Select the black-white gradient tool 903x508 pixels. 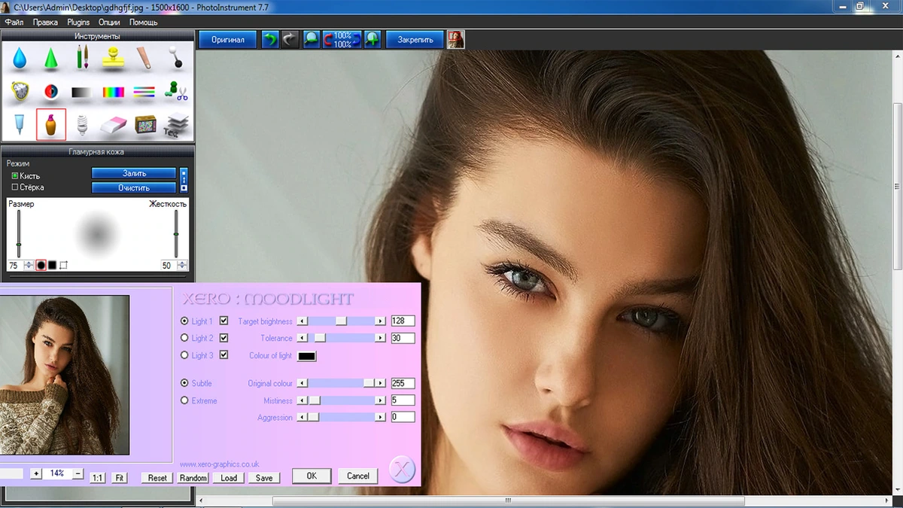click(x=83, y=93)
